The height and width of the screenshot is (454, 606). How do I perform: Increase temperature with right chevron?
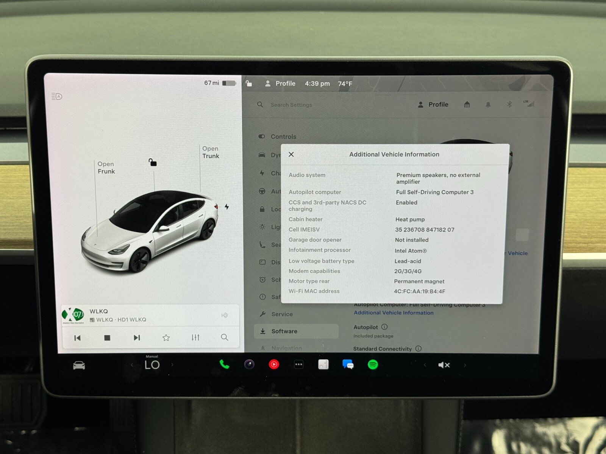pos(172,365)
